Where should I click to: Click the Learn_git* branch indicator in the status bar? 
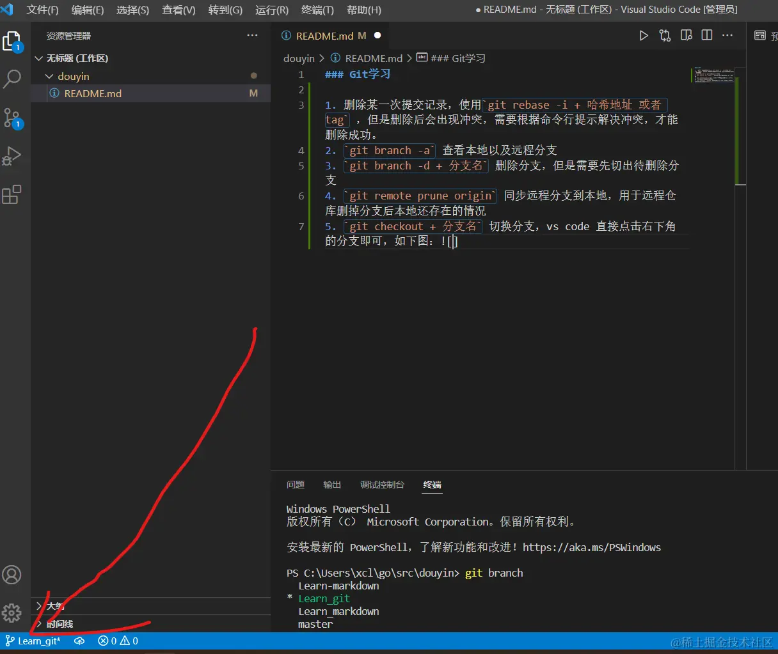pyautogui.click(x=33, y=641)
